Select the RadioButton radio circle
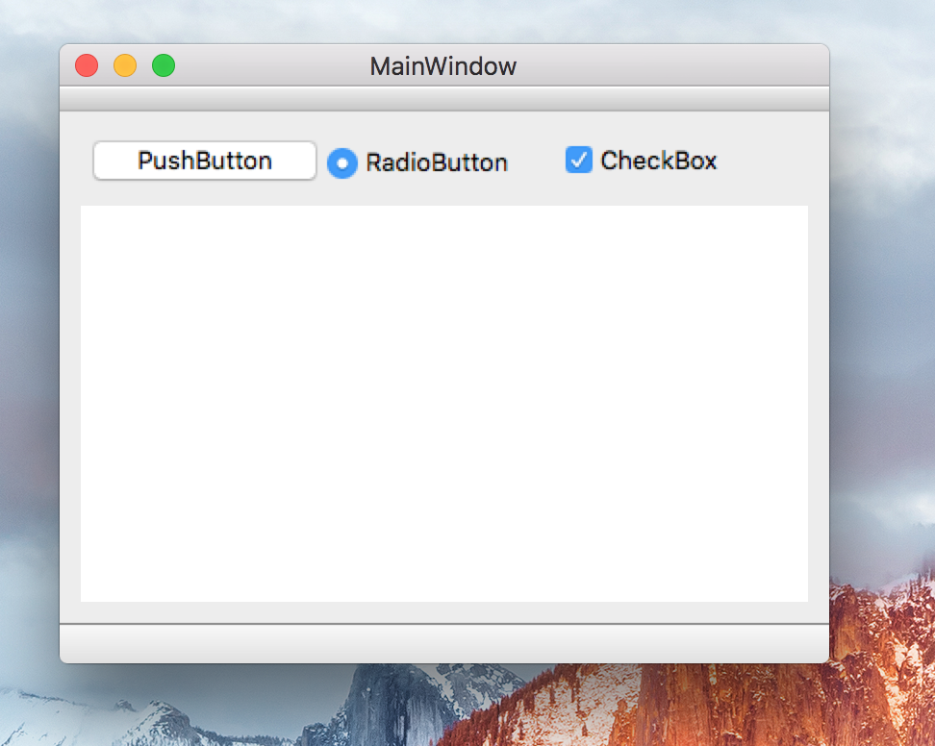This screenshot has width=935, height=746. 342,163
